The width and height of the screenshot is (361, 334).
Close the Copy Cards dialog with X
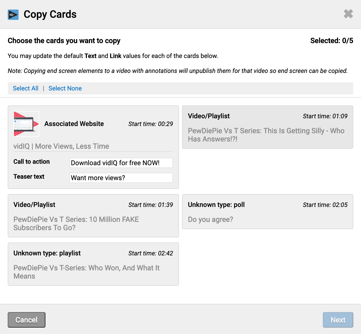click(x=348, y=14)
